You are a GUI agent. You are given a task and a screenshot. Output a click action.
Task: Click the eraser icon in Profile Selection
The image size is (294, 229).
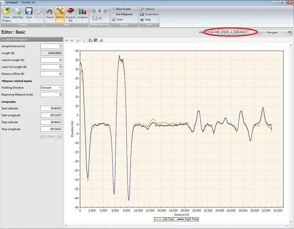point(100,18)
